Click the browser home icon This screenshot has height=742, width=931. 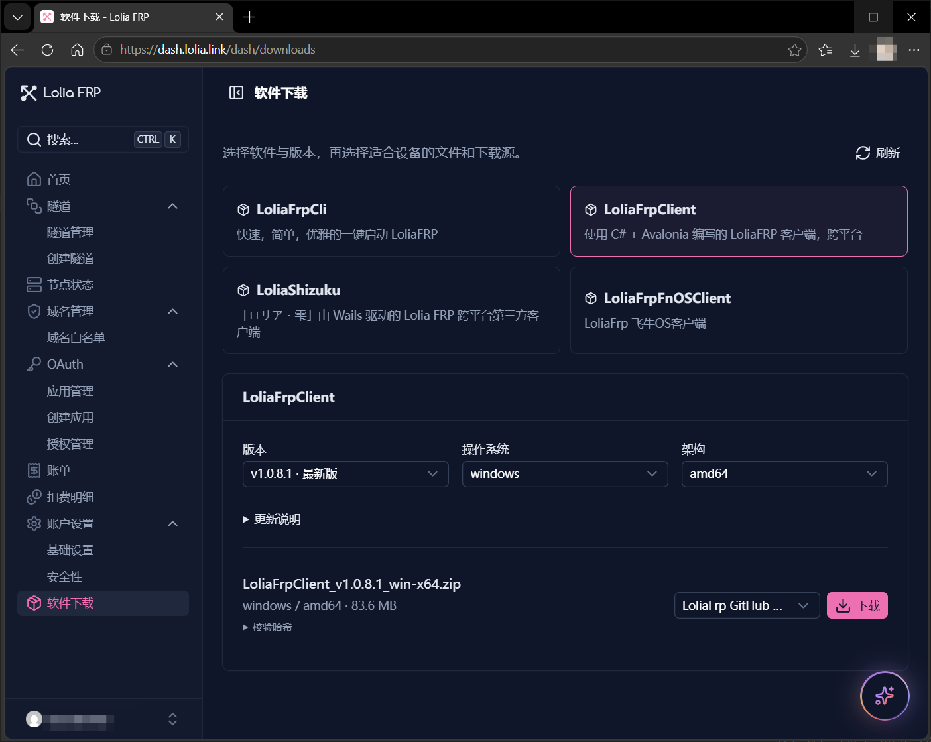[78, 50]
